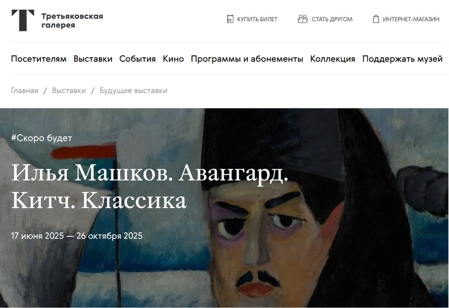Screen dimensions: 449x308
Task: Click the ticket icon beside Купить билет
Action: tap(230, 19)
